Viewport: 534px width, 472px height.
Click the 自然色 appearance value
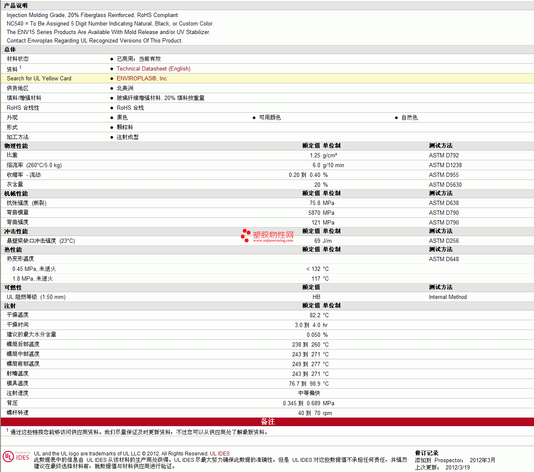[410, 117]
